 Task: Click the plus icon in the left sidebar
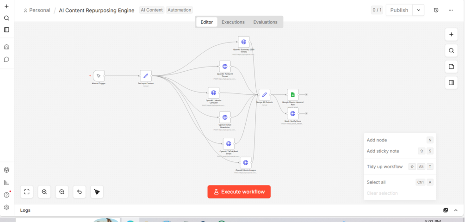[x=6, y=6]
